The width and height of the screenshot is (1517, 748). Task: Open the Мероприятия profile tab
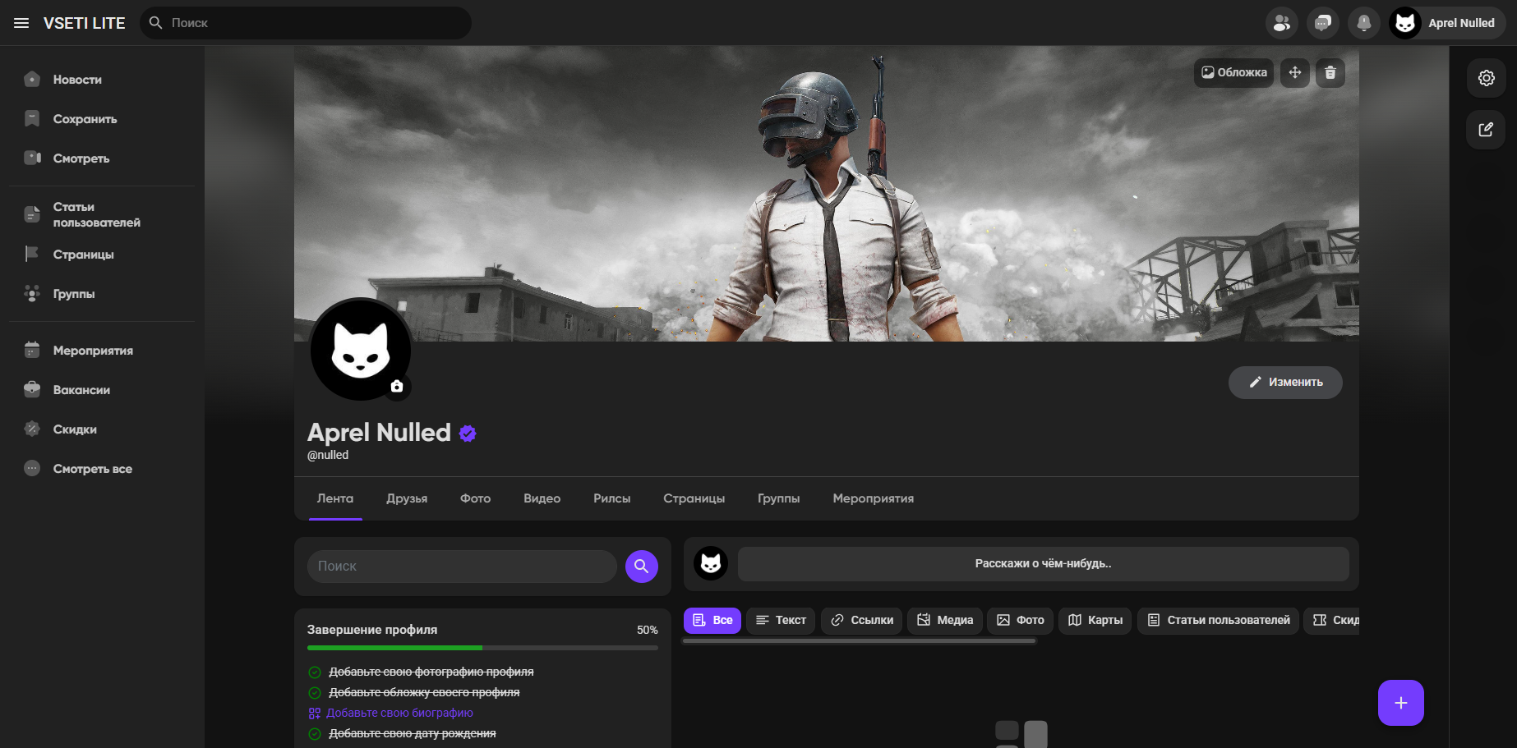point(873,498)
